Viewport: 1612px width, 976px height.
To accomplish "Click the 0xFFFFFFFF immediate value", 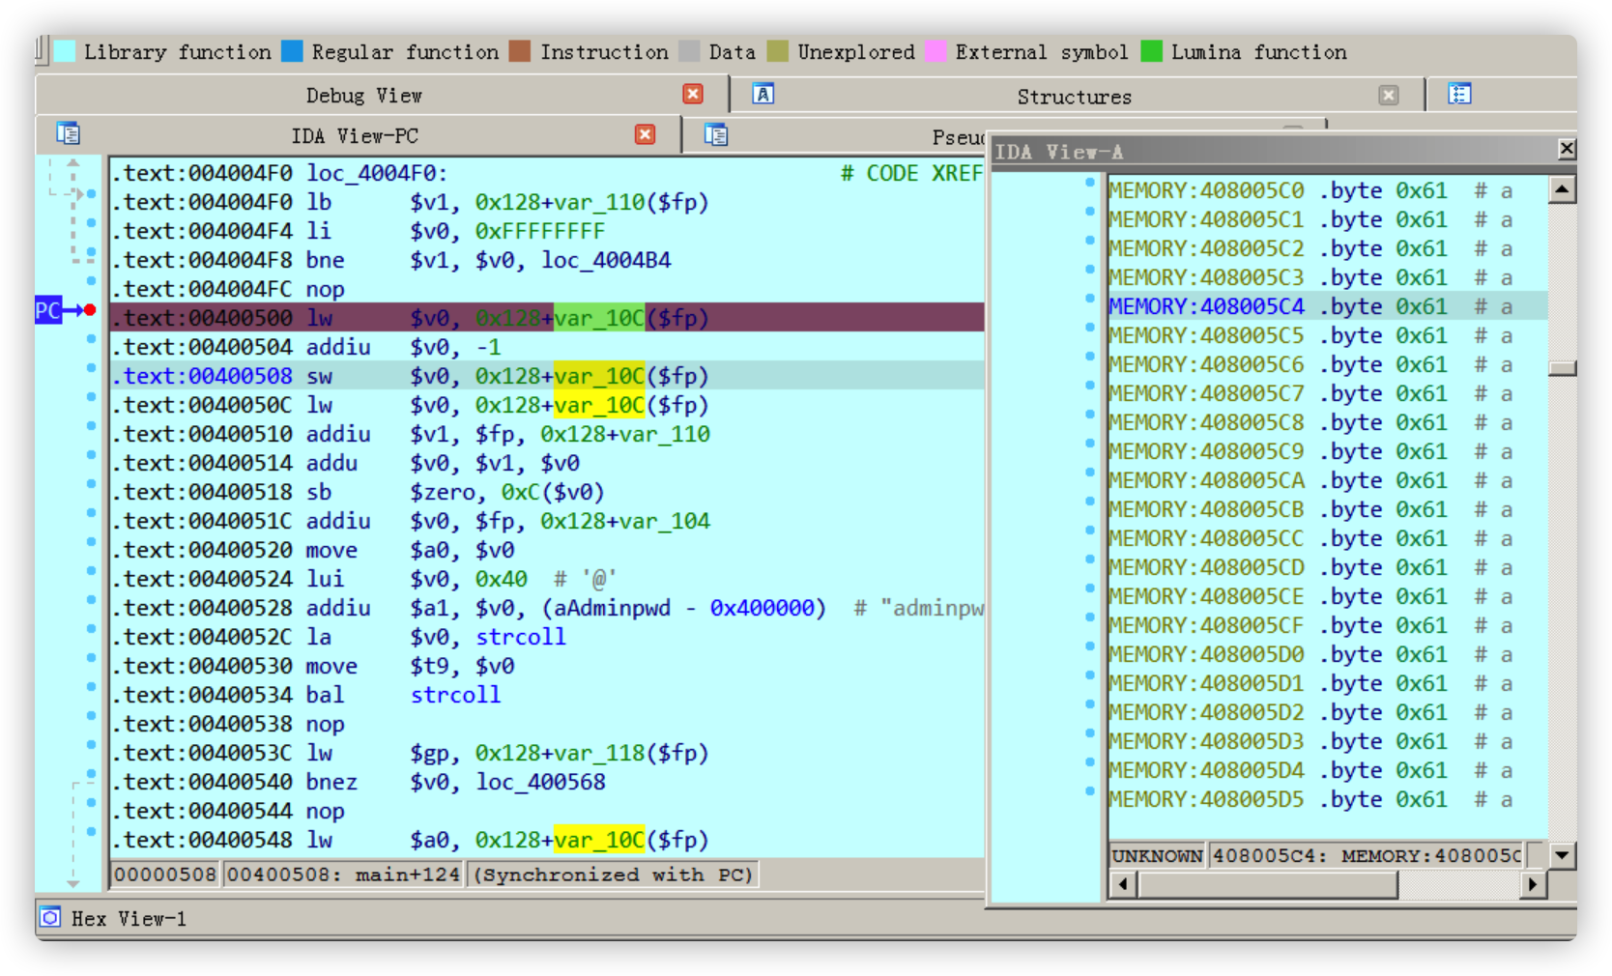I will tap(539, 231).
